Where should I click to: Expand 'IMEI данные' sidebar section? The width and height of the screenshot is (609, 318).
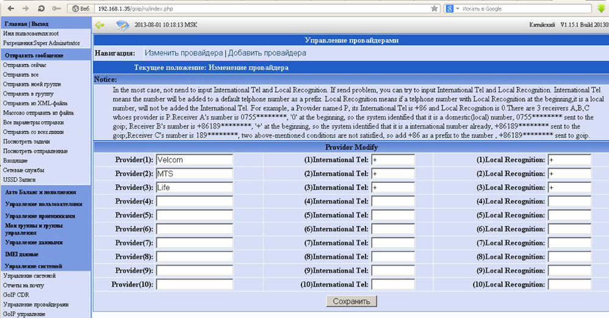(21, 255)
